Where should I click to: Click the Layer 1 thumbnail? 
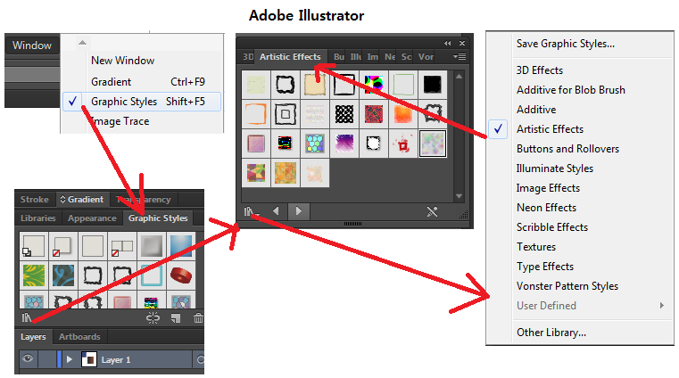[x=89, y=359]
